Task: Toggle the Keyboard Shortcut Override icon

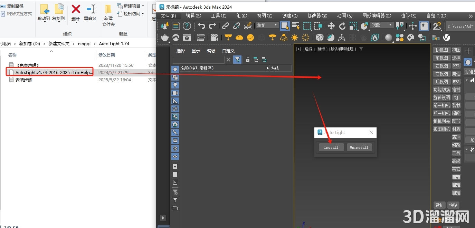Action: [424, 26]
